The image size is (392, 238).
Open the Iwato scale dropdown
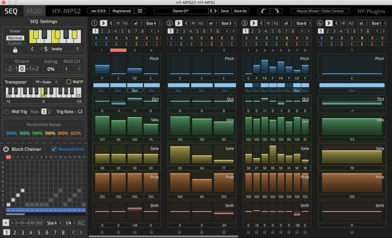tap(65, 49)
